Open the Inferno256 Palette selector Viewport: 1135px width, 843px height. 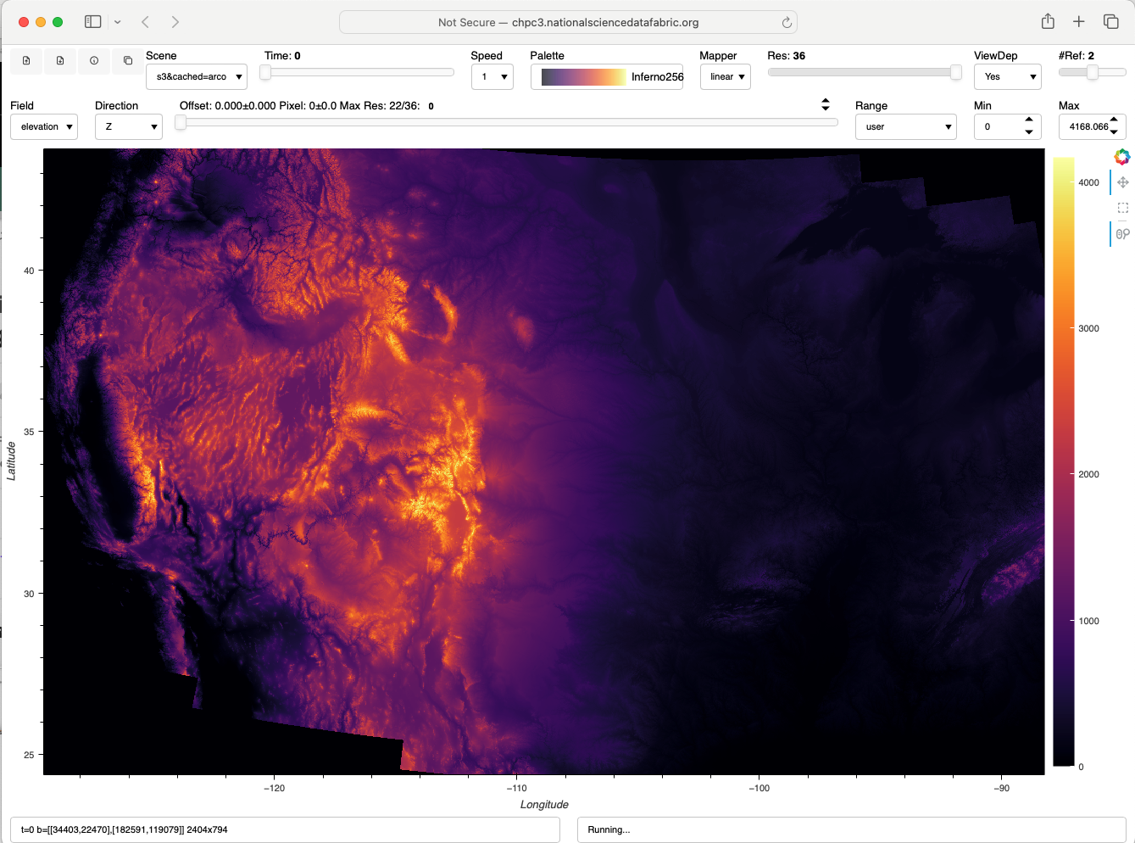pos(607,76)
